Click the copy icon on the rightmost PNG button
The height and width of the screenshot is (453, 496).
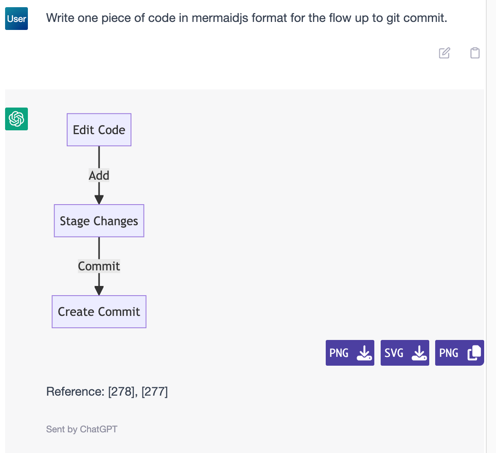[474, 353]
